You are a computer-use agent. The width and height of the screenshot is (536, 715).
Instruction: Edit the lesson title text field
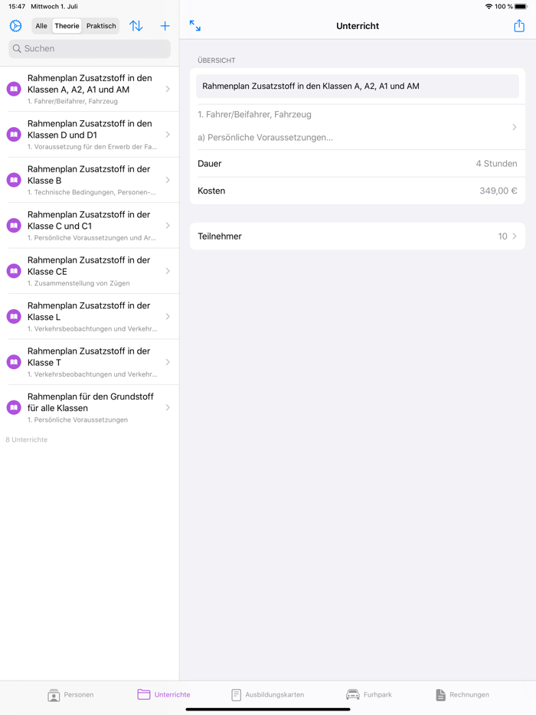pos(358,87)
